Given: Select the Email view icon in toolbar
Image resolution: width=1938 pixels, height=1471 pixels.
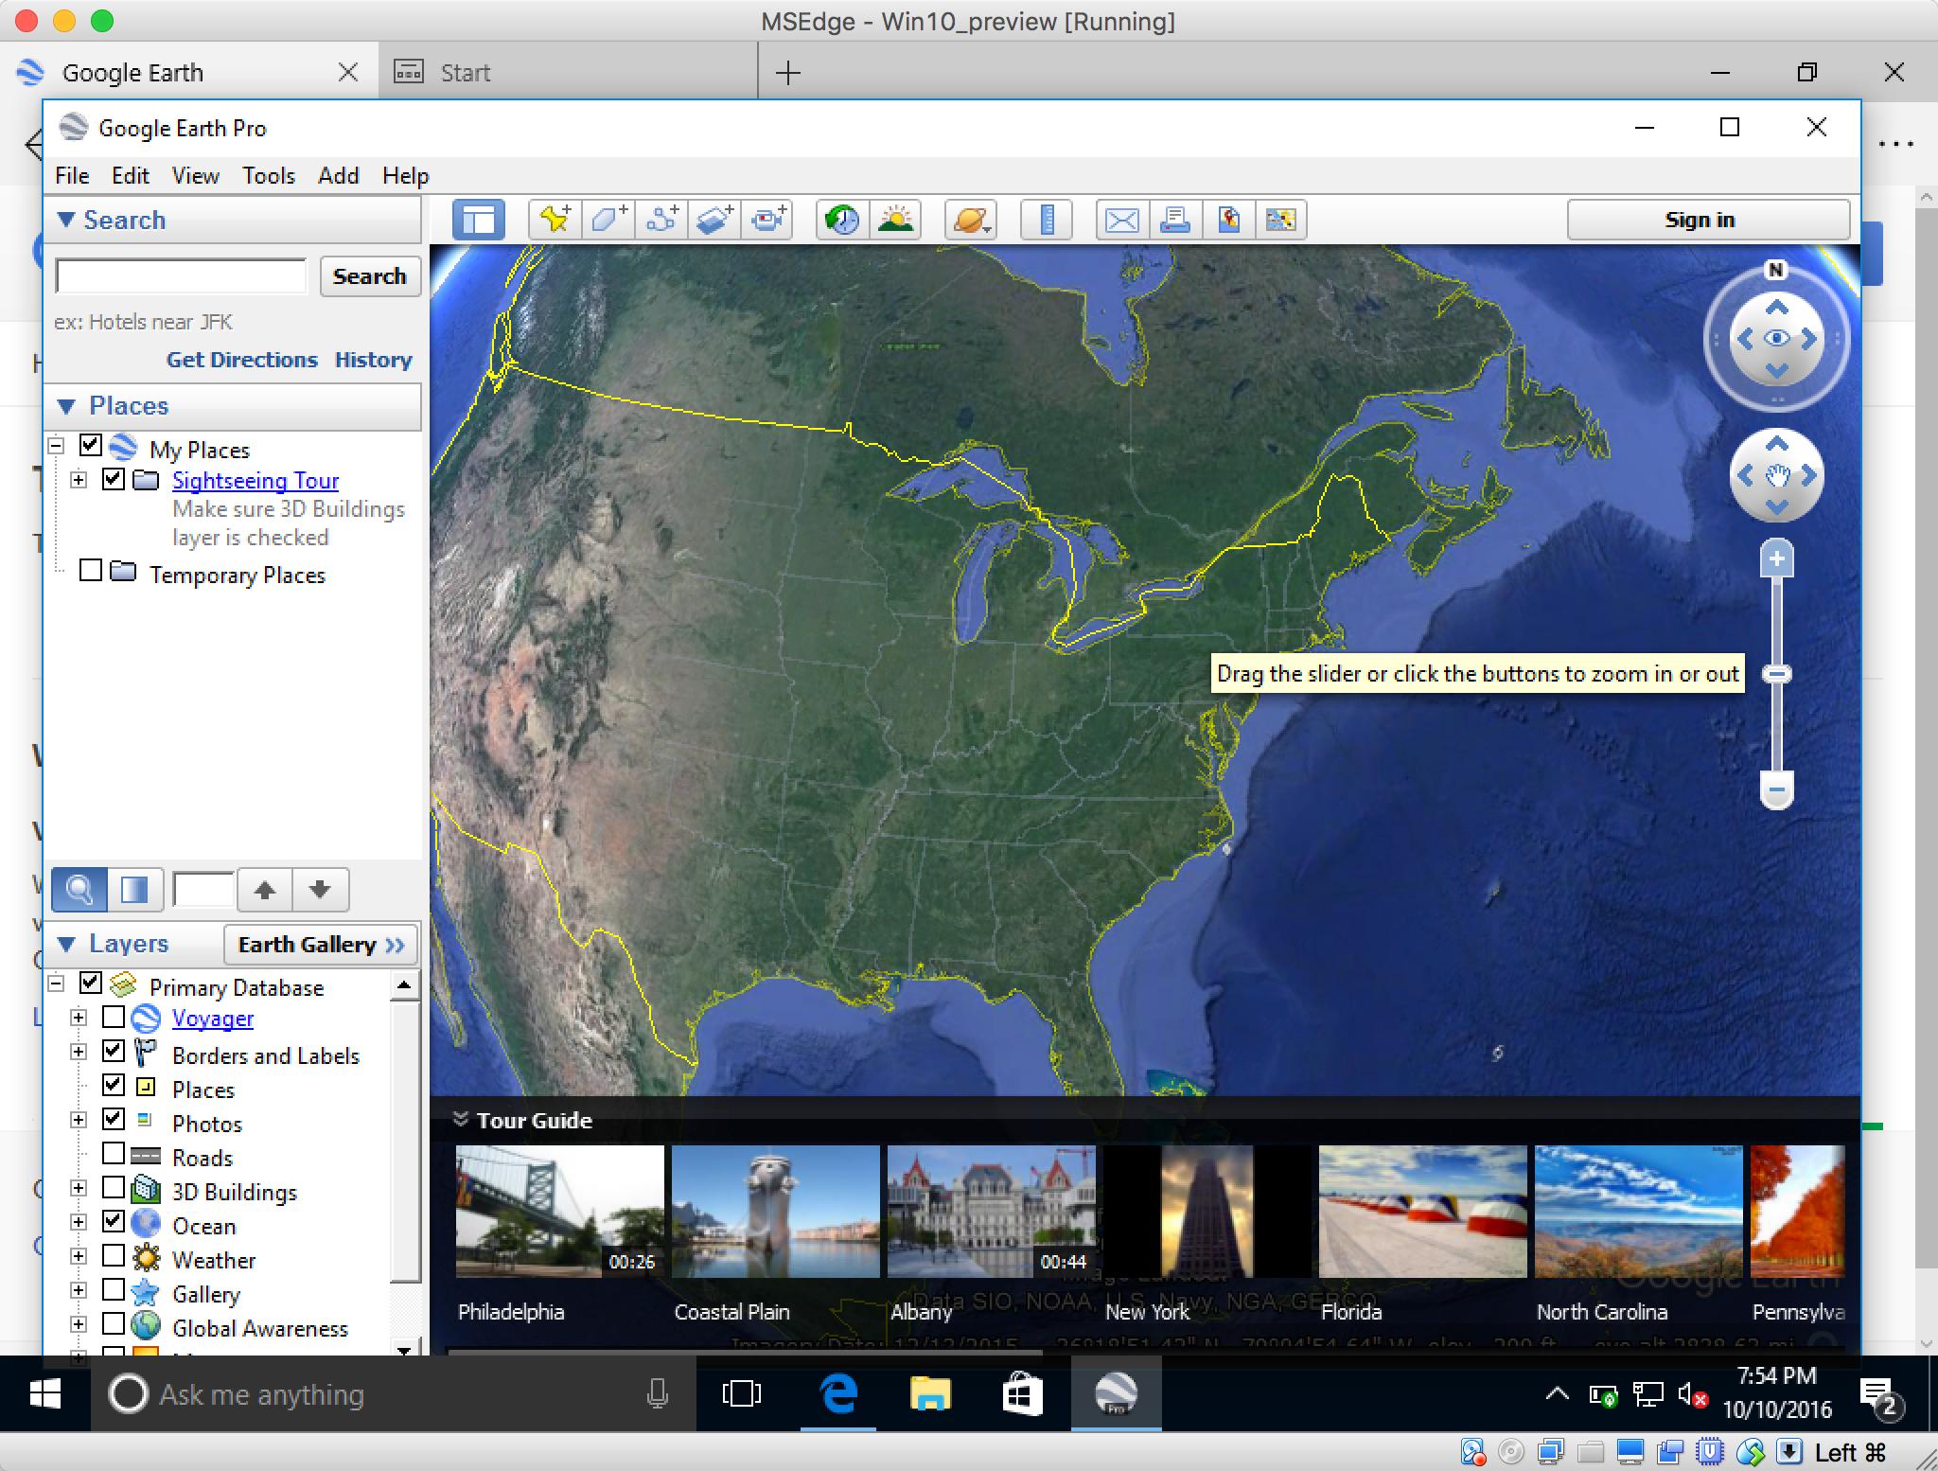Looking at the screenshot, I should [1118, 218].
